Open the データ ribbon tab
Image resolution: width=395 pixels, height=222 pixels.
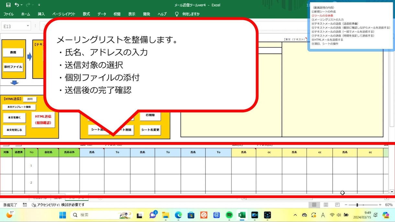(102, 14)
